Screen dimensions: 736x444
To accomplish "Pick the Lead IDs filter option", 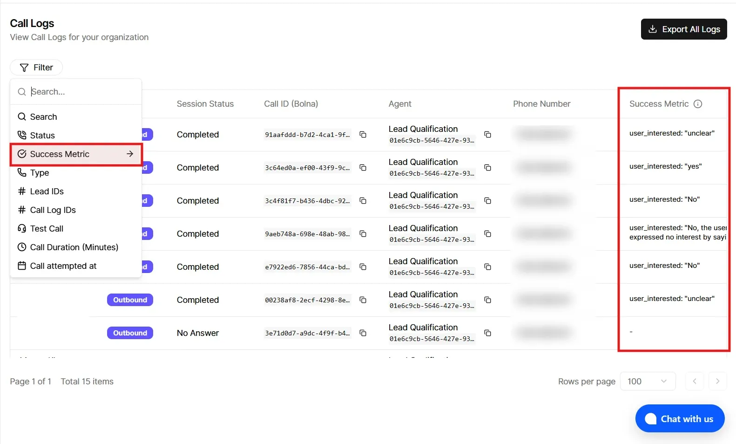I will (x=47, y=191).
